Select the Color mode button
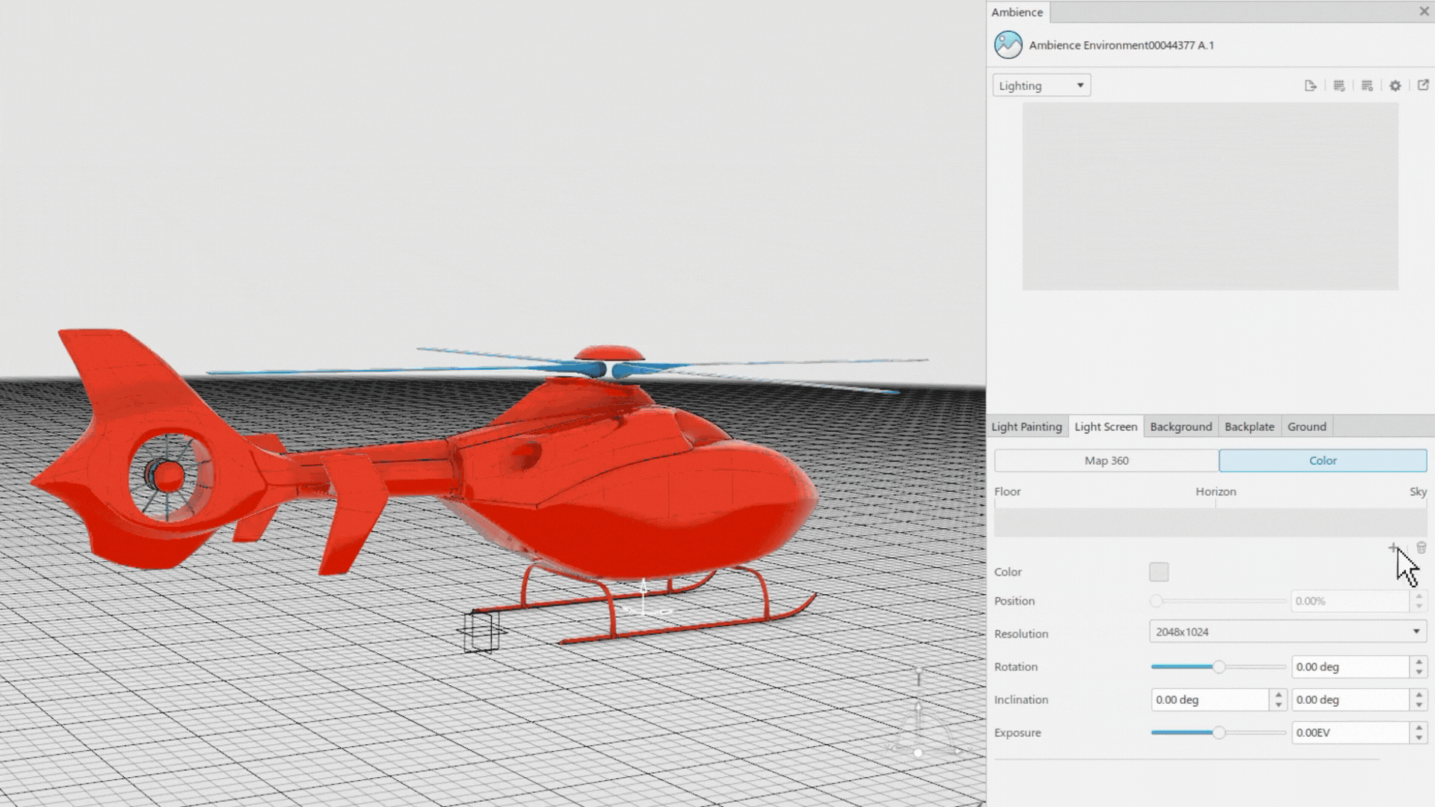Image resolution: width=1435 pixels, height=807 pixels. coord(1323,460)
